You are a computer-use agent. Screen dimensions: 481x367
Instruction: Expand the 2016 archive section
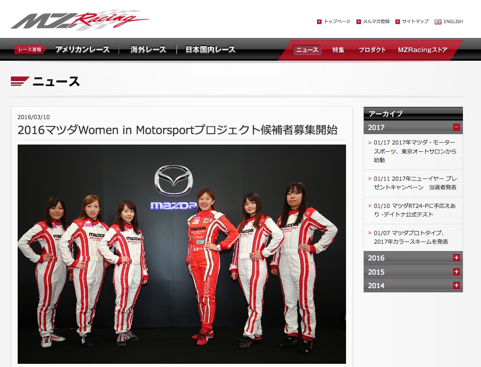[x=456, y=258]
